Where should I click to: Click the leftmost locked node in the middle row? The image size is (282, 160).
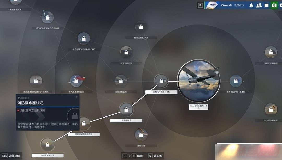[36, 81]
